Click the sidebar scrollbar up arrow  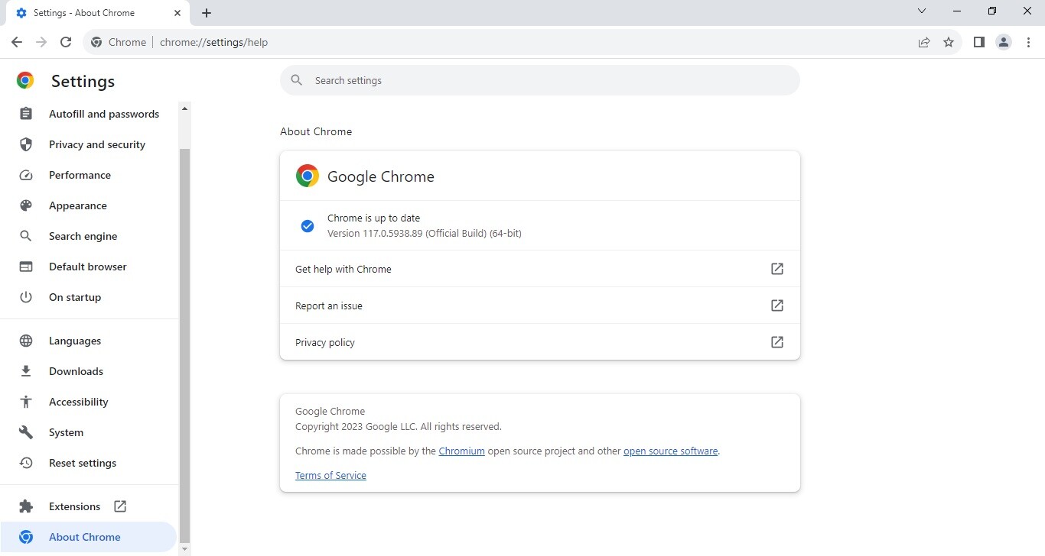coord(184,108)
